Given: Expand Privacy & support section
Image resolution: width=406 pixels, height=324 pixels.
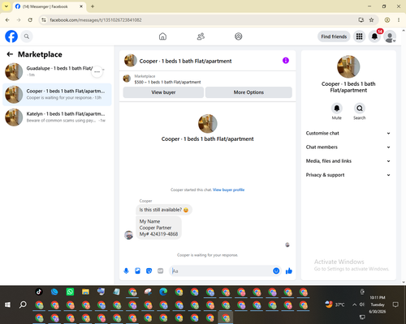Looking at the screenshot, I should [348, 175].
